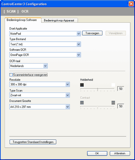Click the white light-end brightness icon
Viewport: 135px width, 160px height.
point(113,85)
